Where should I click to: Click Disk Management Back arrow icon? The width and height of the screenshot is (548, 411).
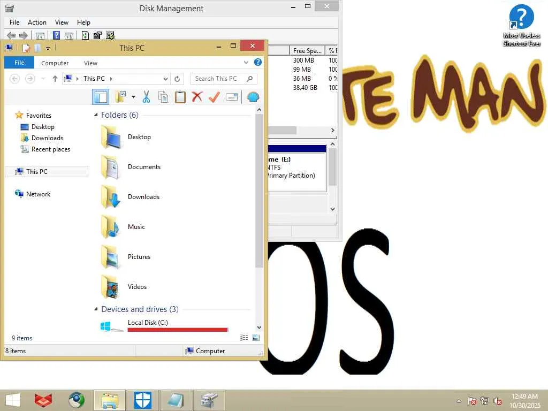tap(11, 35)
